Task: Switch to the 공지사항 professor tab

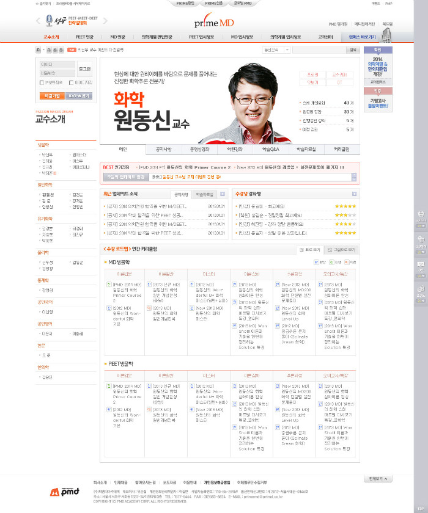Action: [164, 149]
